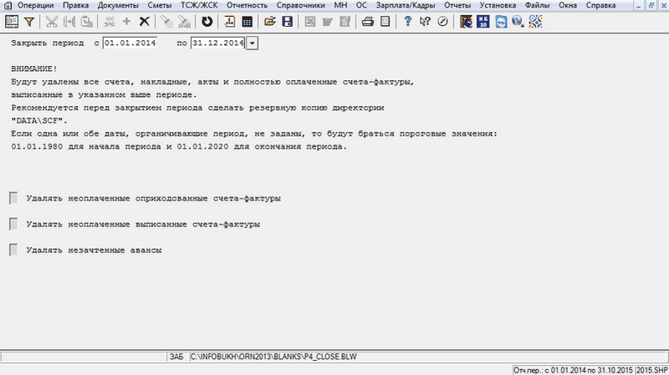Viewport: 669px width, 375px height.
Task: Open the Файлы menu
Action: pyautogui.click(x=537, y=6)
